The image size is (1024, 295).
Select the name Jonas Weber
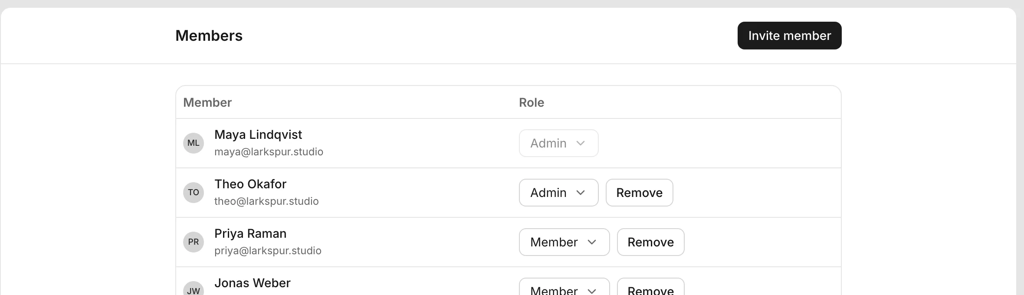[x=253, y=283]
